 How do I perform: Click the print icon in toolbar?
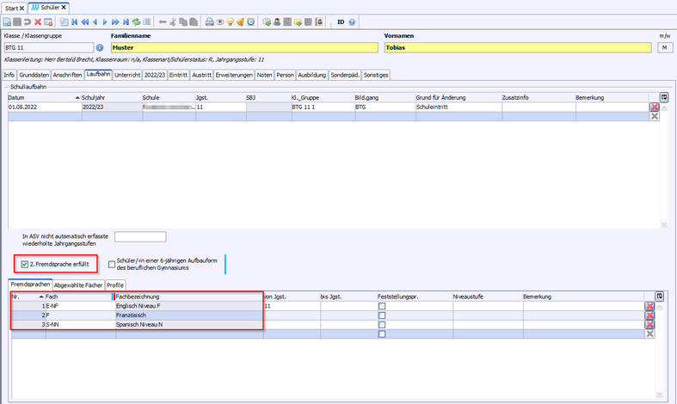pos(211,21)
